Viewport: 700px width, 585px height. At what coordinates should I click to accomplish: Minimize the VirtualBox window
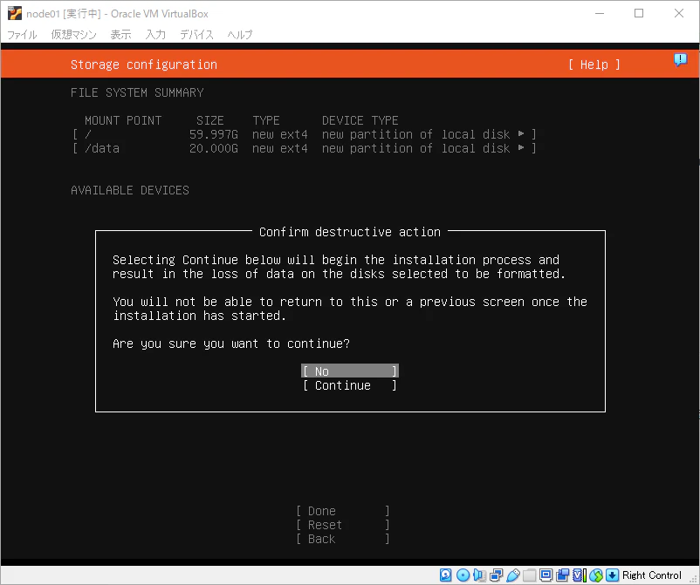coord(600,13)
